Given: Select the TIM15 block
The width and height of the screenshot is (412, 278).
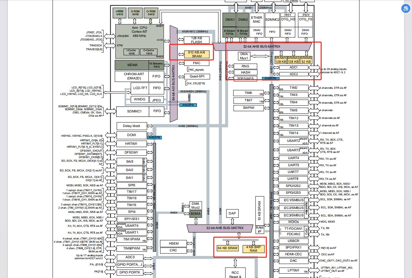Looking at the screenshot, I should (132, 205).
